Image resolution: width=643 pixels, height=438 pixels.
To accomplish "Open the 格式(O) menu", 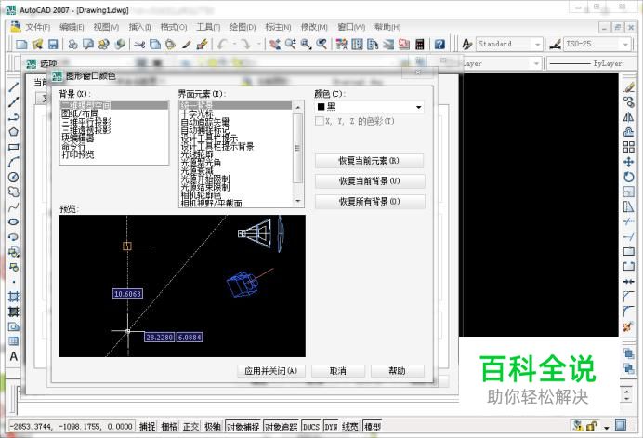I will [x=174, y=27].
